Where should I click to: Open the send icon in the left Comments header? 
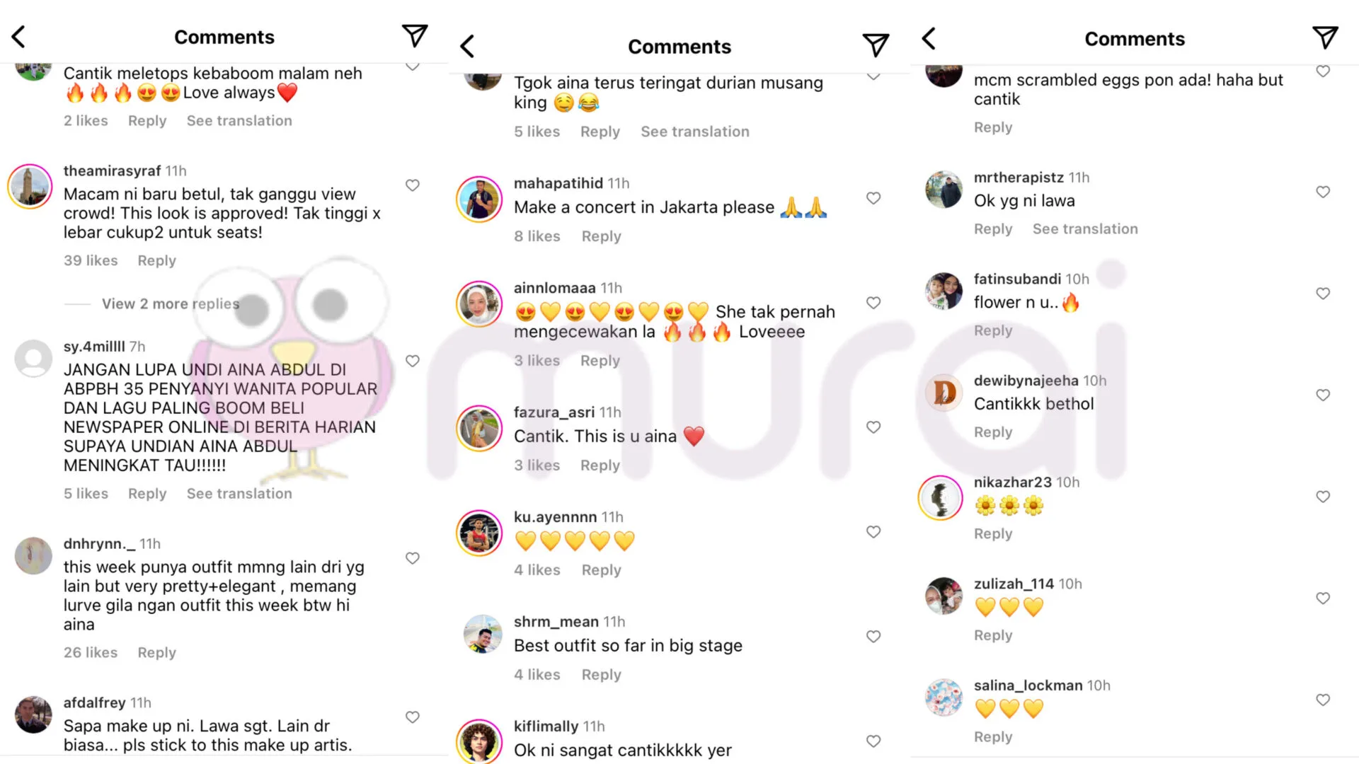tap(415, 36)
